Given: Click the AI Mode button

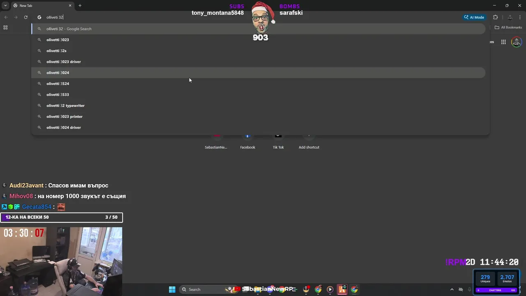Looking at the screenshot, I should pos(474,17).
